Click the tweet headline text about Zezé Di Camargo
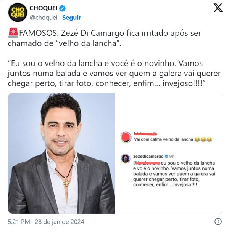229x232 pixels. pos(105,38)
